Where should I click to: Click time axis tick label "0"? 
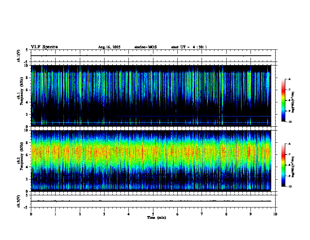pyautogui.click(x=31, y=214)
